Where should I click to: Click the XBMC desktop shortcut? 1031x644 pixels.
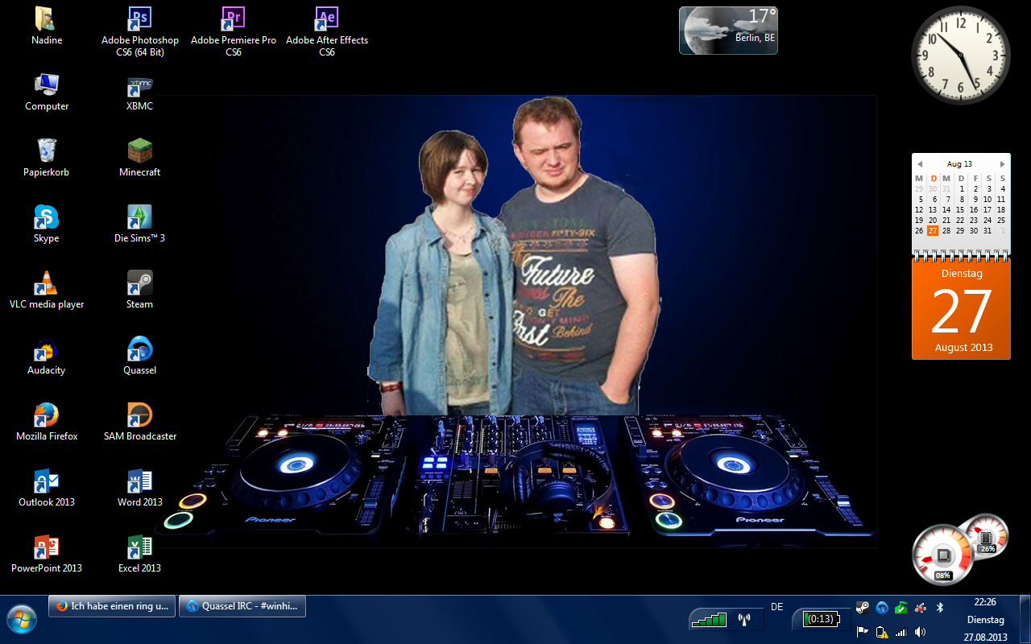(139, 85)
